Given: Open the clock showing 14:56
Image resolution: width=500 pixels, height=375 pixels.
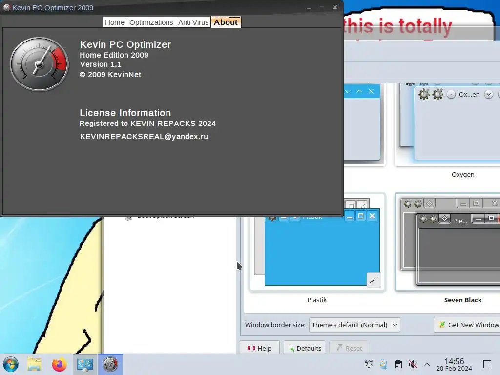Looking at the screenshot, I should [x=454, y=364].
